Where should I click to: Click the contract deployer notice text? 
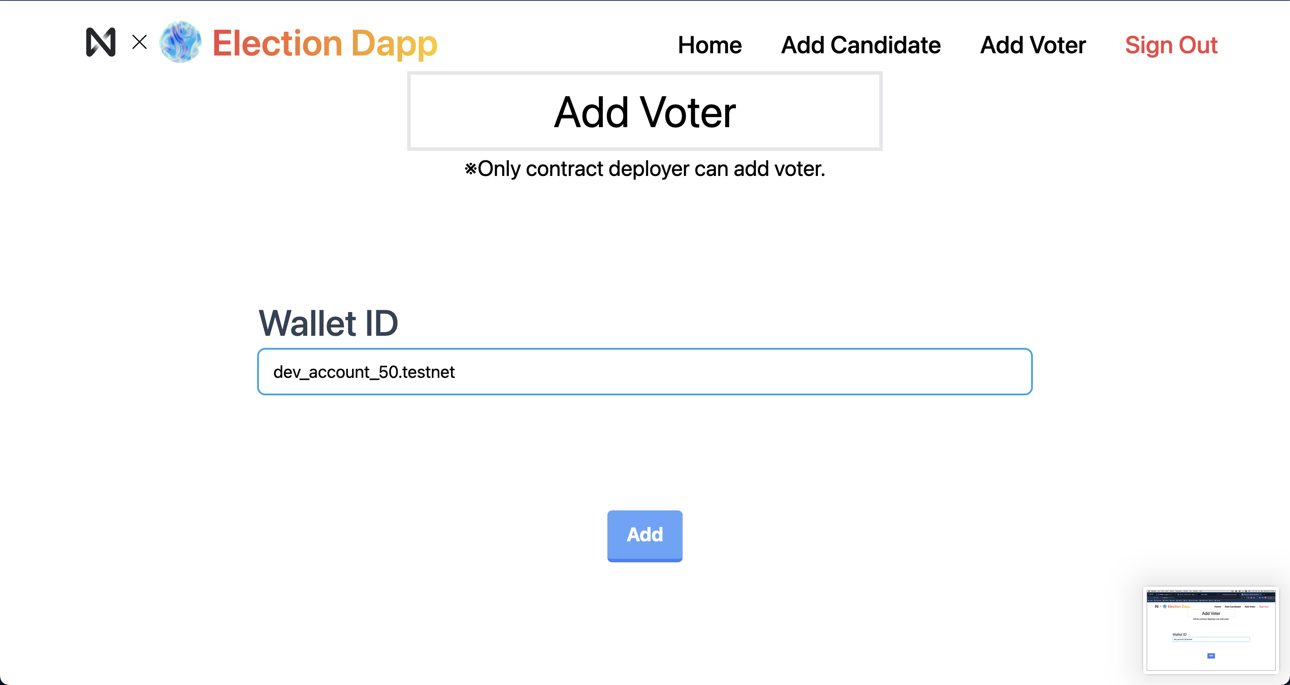click(x=645, y=169)
